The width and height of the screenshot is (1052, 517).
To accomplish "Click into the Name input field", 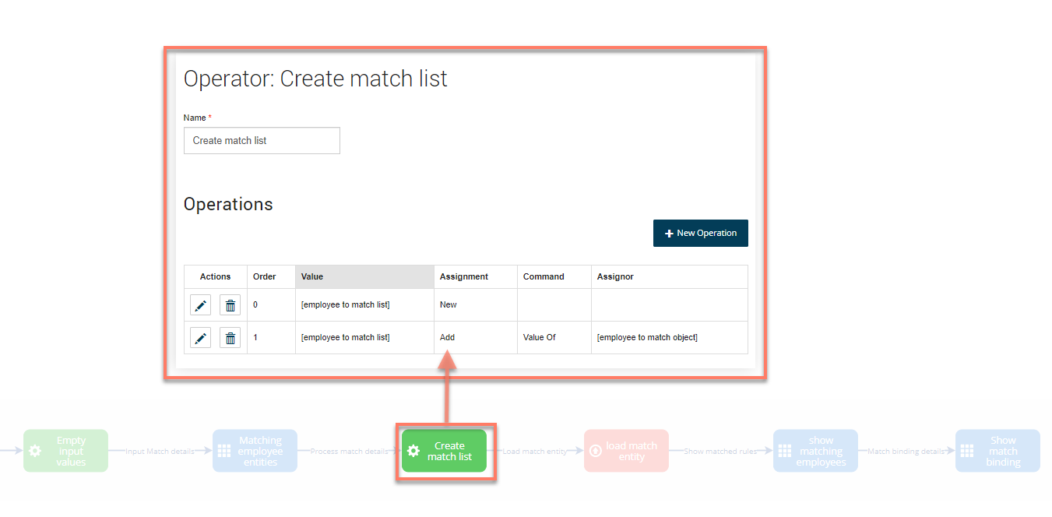I will click(262, 140).
